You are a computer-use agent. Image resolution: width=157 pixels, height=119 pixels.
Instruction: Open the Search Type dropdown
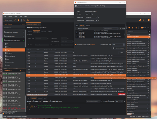coord(41,38)
